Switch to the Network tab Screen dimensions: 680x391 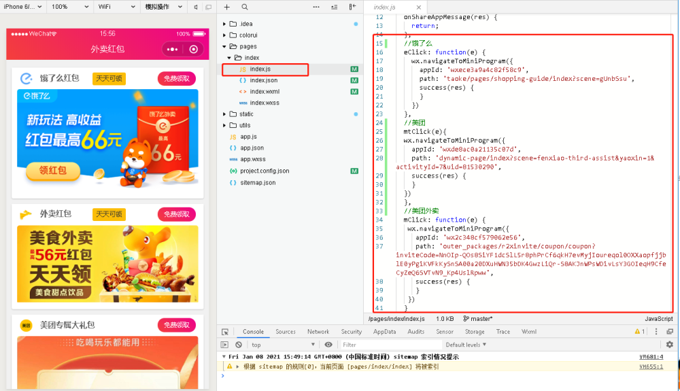coord(318,332)
